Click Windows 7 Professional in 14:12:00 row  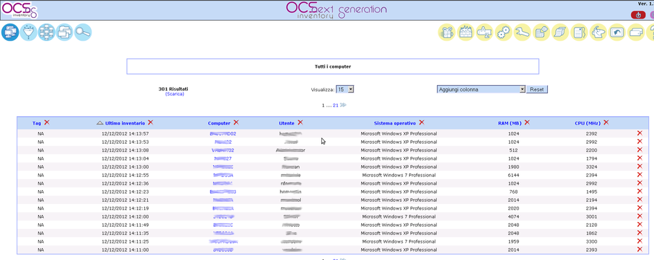click(399, 216)
